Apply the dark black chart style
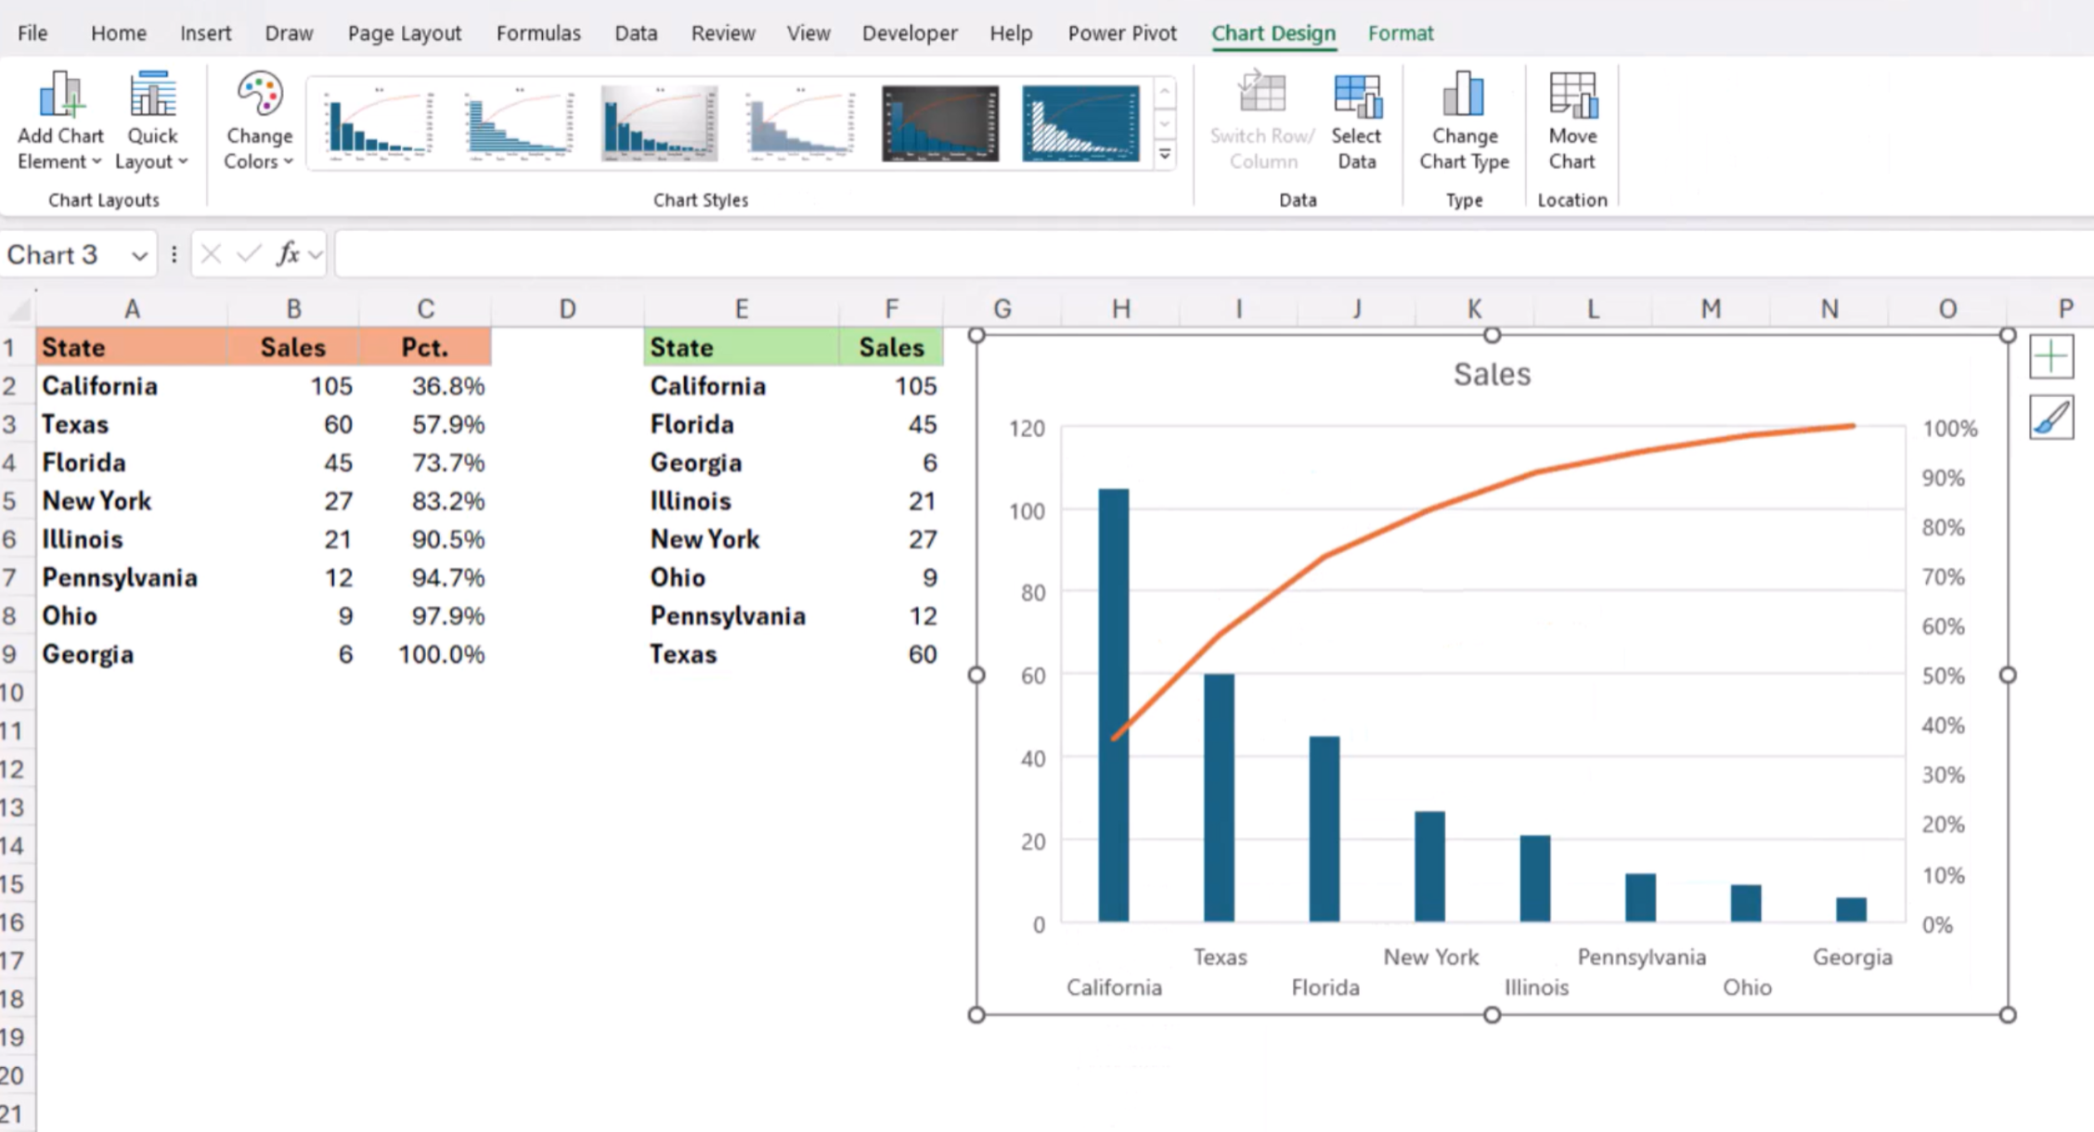Viewport: 2094px width, 1132px height. (x=940, y=123)
